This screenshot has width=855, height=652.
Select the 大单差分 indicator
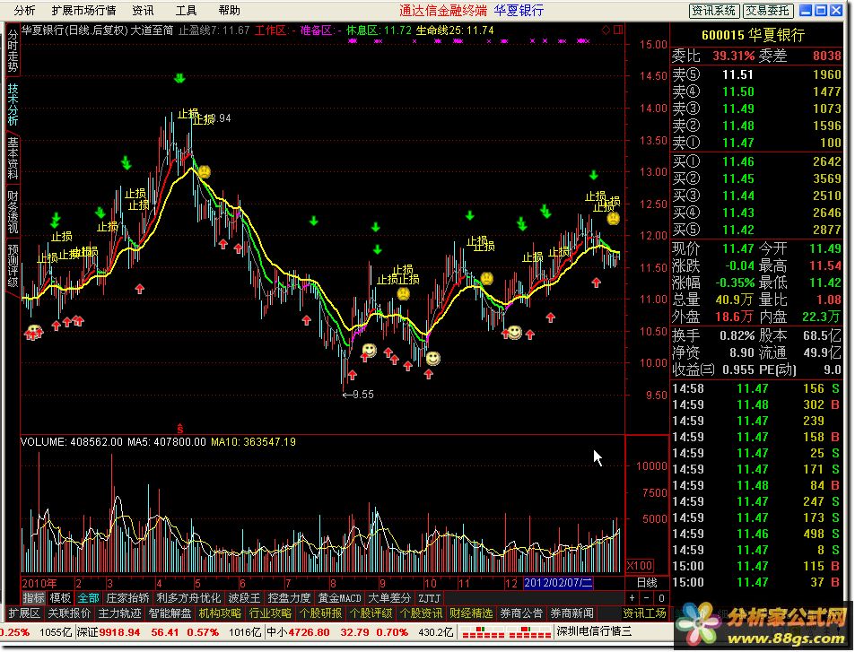(x=388, y=598)
